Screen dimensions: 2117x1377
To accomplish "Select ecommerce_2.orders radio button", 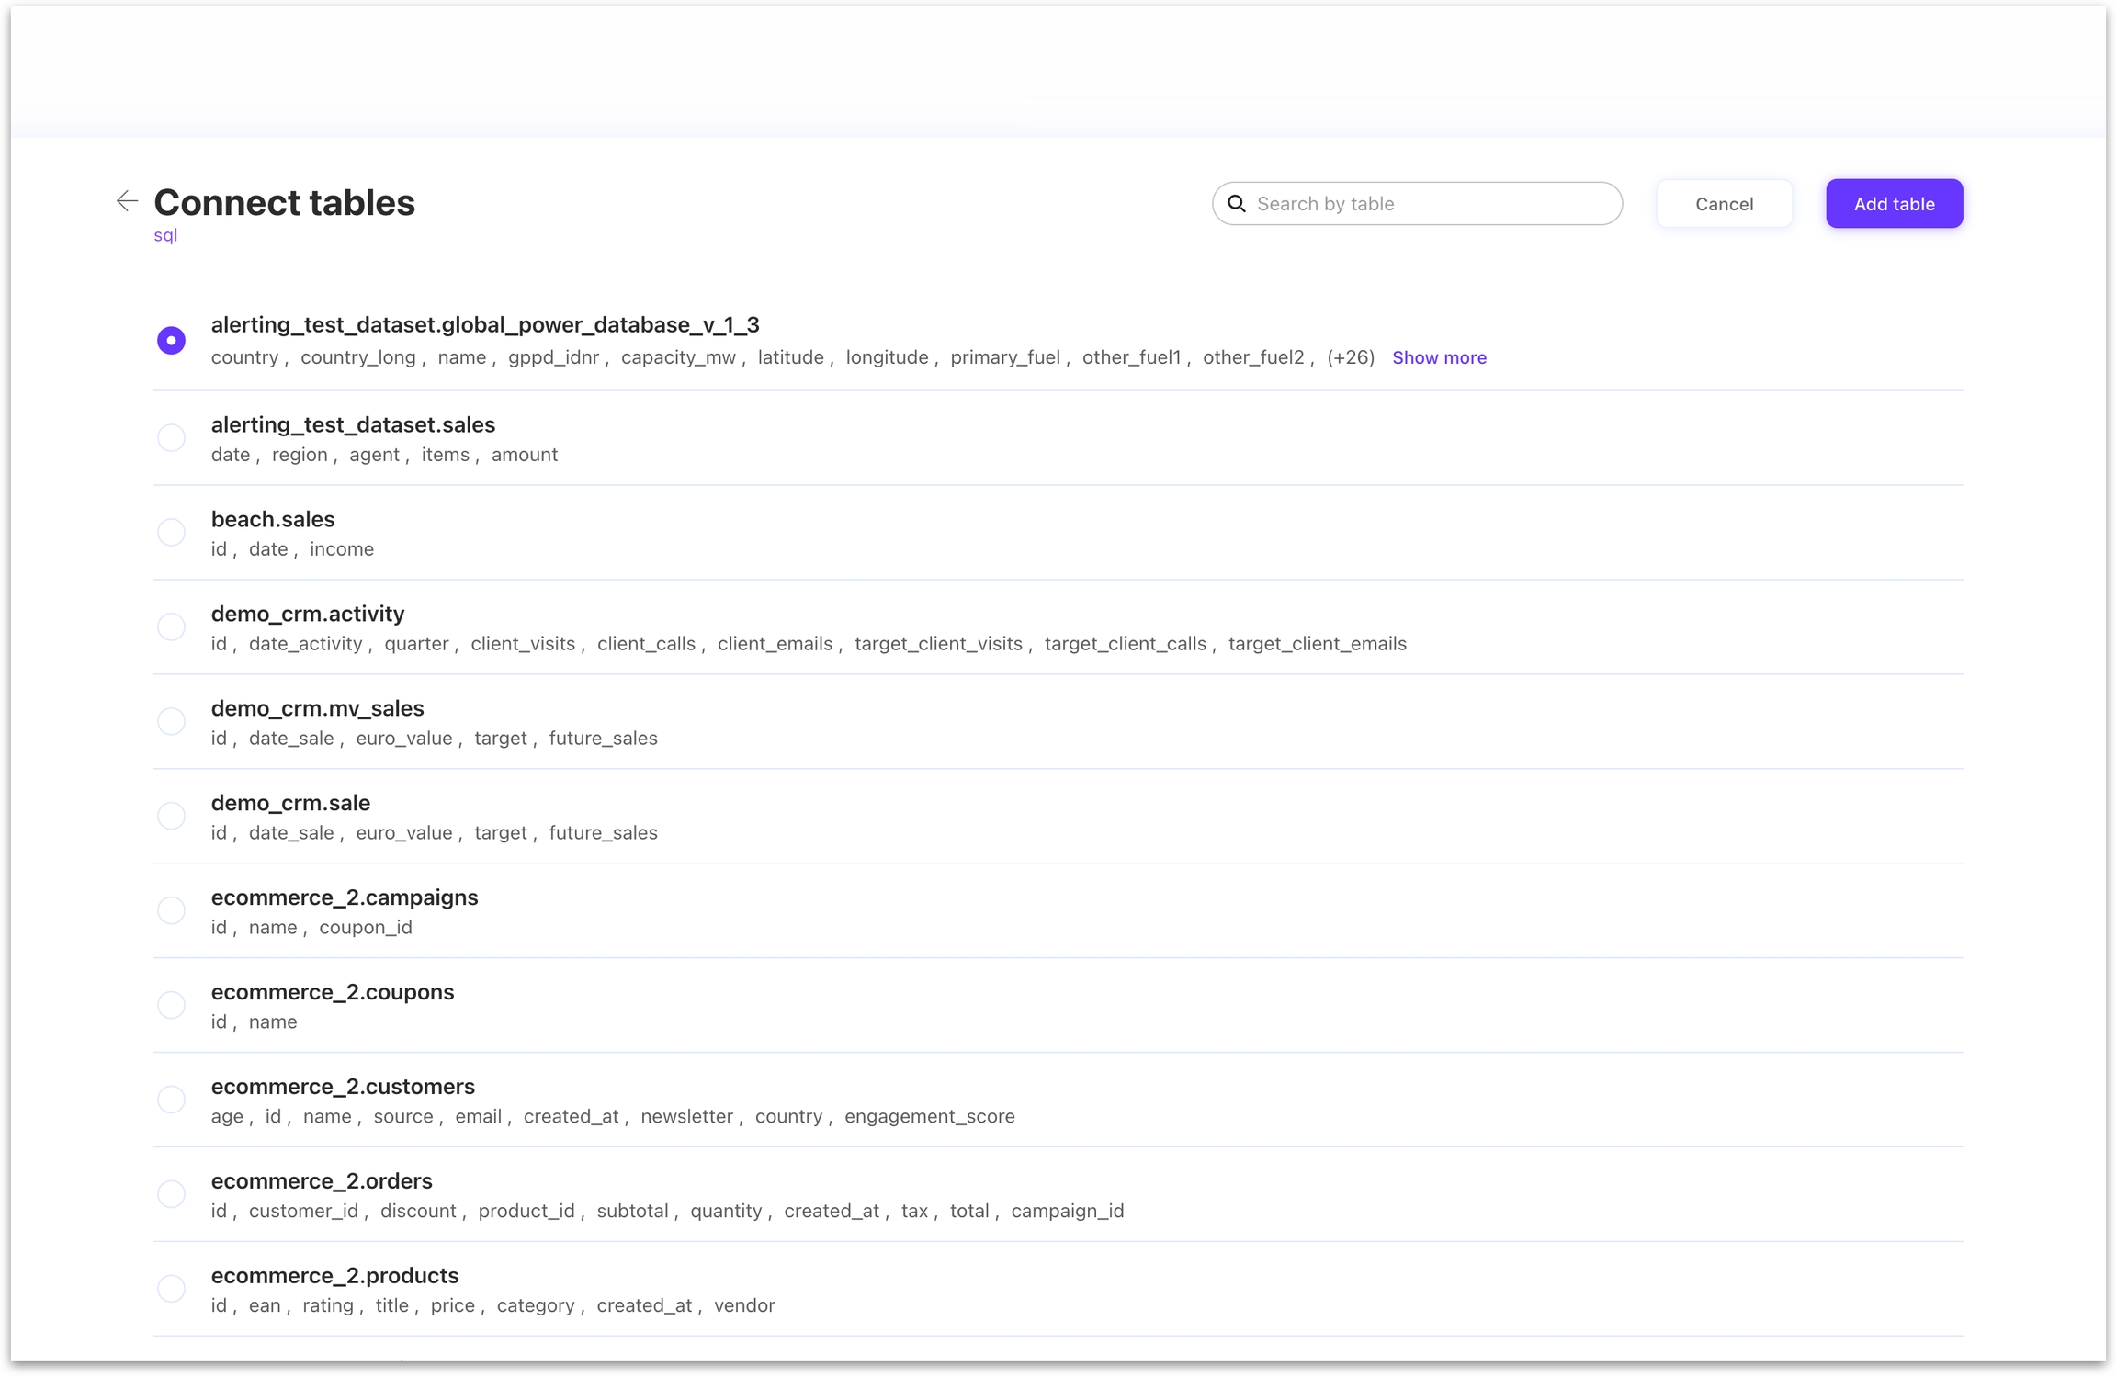I will click(x=171, y=1195).
